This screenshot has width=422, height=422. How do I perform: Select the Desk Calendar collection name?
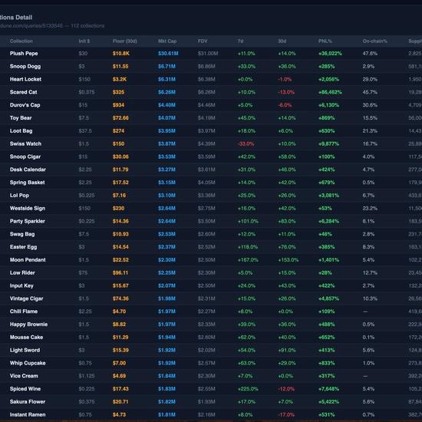point(28,170)
